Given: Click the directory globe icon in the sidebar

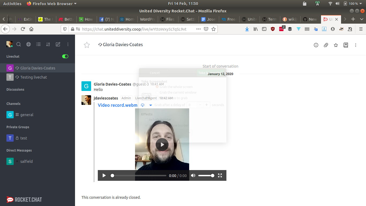Looking at the screenshot, I should click(28, 44).
